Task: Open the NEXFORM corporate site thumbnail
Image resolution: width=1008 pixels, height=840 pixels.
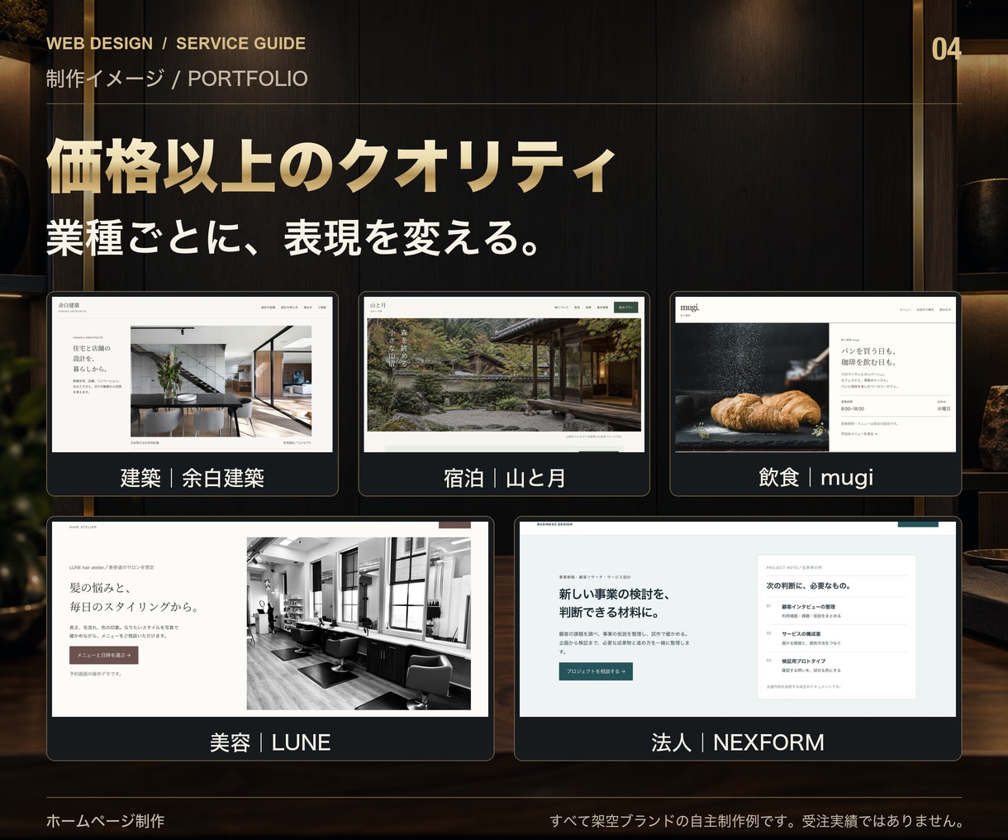Action: coord(738,618)
